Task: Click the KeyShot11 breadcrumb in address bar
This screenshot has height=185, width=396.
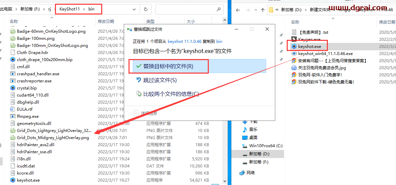Action: [69, 9]
